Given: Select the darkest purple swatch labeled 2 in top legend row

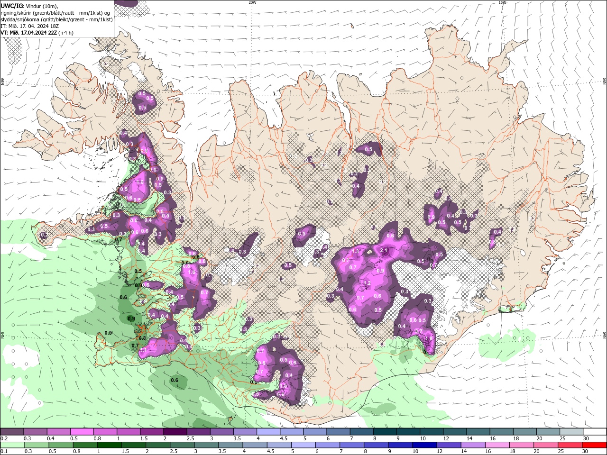Looking at the screenshot, I should click(175, 432).
